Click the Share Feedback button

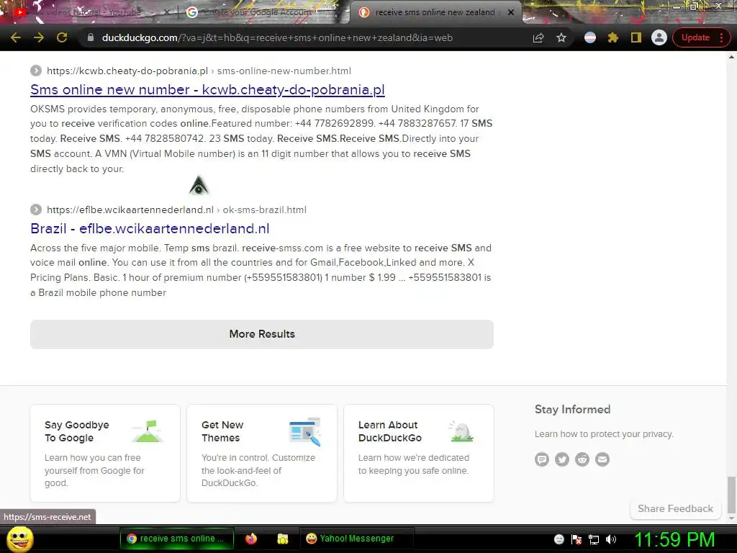[675, 509]
